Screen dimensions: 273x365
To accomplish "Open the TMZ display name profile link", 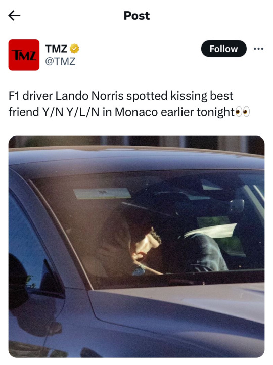I will pyautogui.click(x=56, y=49).
